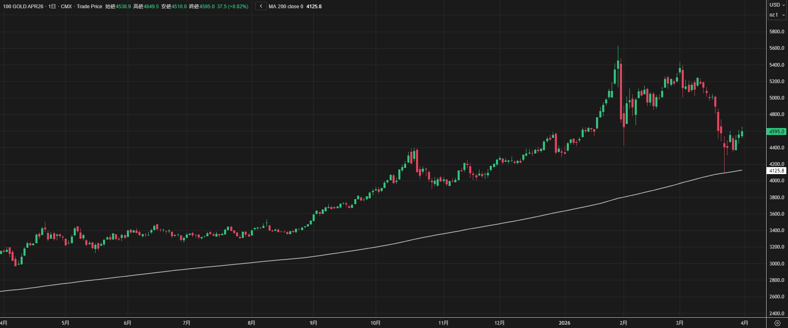Viewport: 788px width, 328px height.
Task: Click the 9月 marker on time axis
Action: pyautogui.click(x=313, y=323)
